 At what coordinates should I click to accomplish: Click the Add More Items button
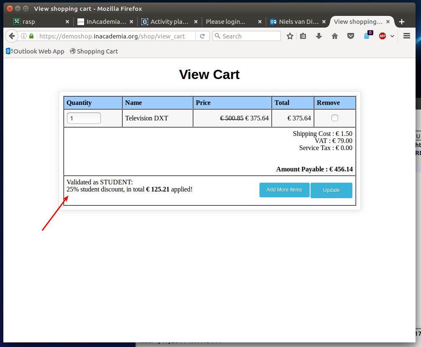(x=284, y=190)
